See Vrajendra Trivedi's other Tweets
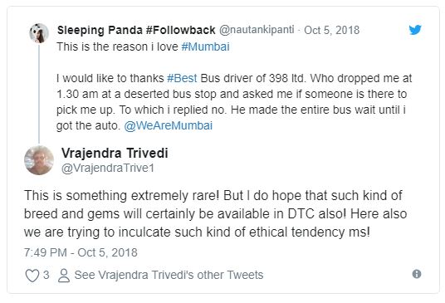The image size is (445, 303). coord(169,275)
